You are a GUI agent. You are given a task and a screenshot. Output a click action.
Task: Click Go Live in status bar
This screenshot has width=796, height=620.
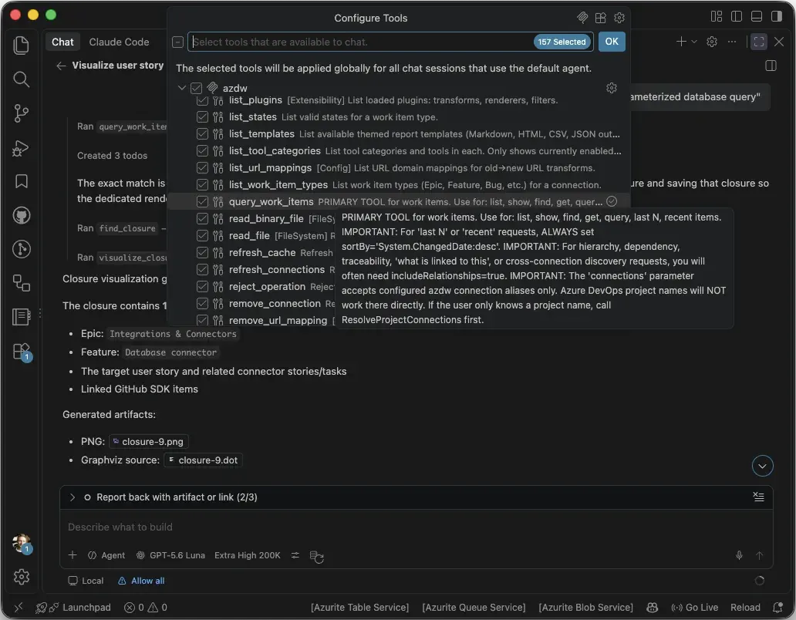(x=694, y=608)
